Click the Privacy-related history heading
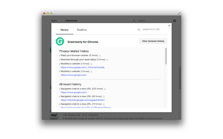Viewport: 223px width, 139px height. click(74, 51)
